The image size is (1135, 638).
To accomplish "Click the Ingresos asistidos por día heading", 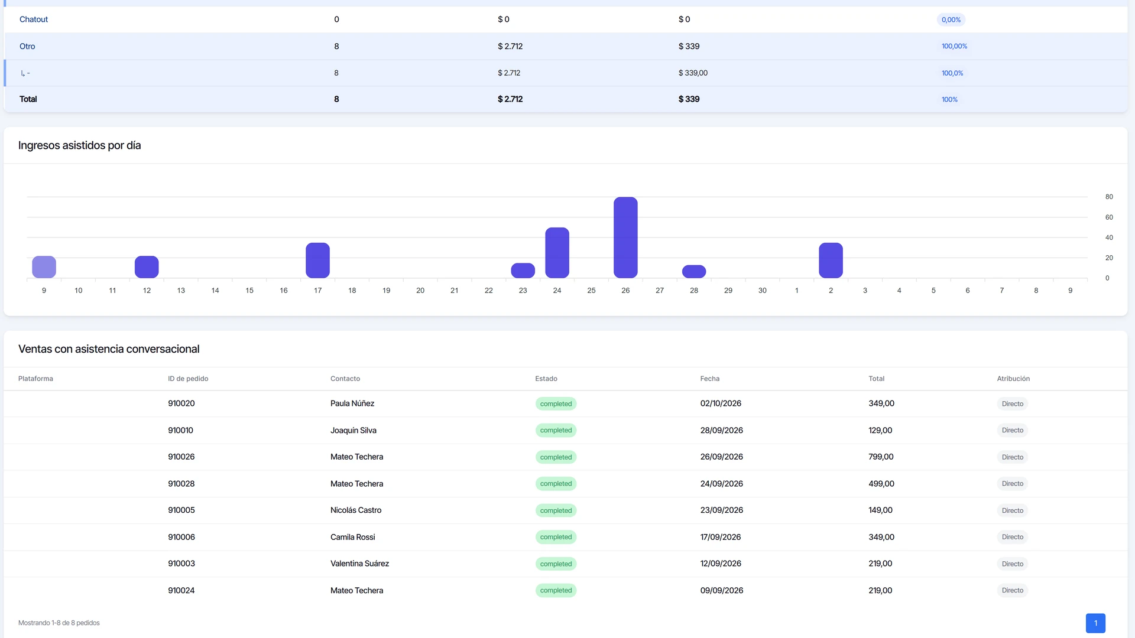I will (79, 145).
